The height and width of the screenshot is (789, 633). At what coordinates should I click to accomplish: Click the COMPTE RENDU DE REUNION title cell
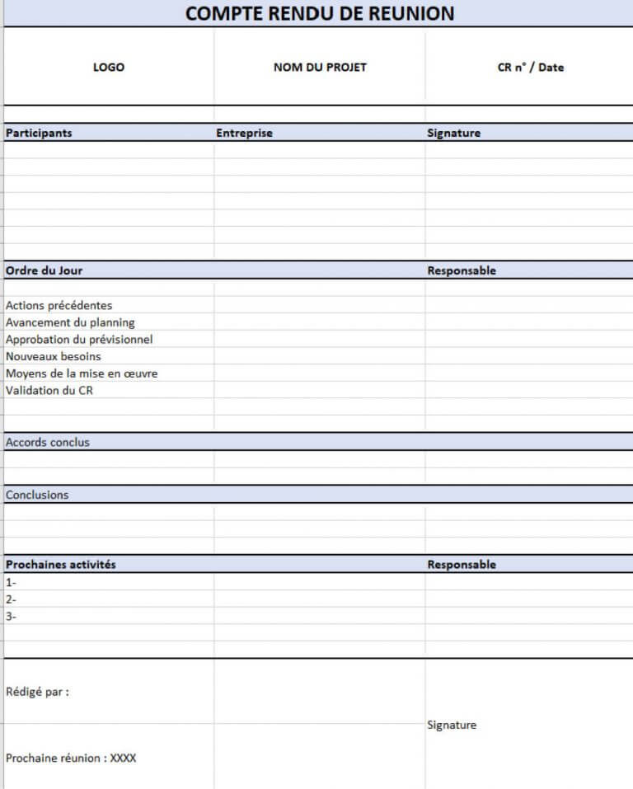pos(319,13)
